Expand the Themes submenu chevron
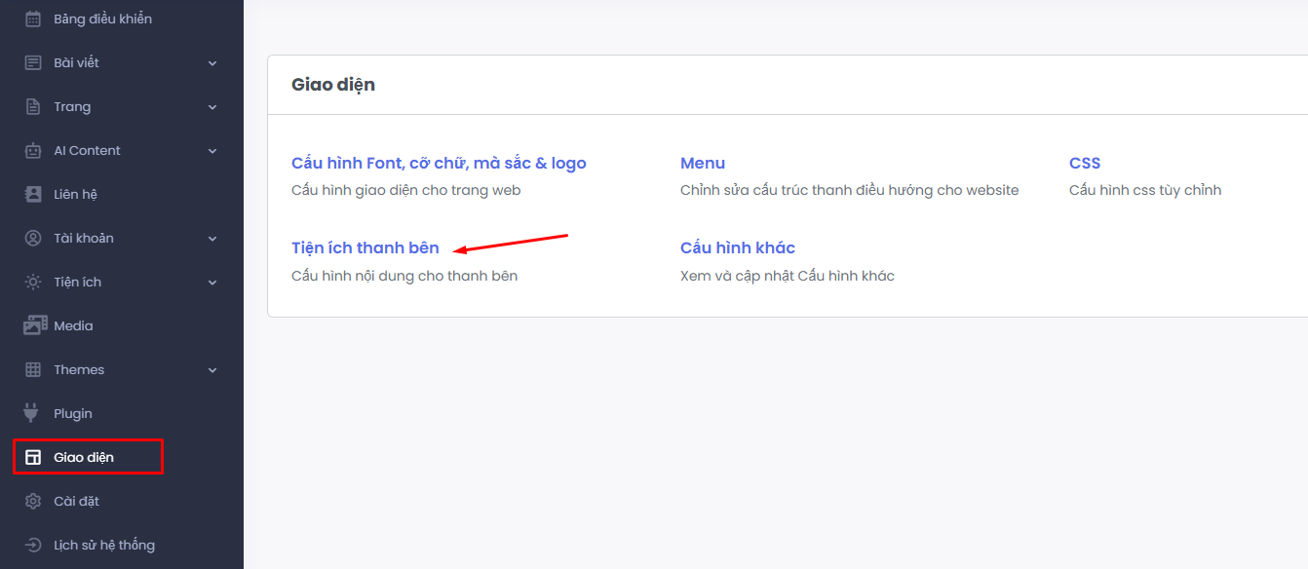Image resolution: width=1308 pixels, height=569 pixels. [x=212, y=370]
